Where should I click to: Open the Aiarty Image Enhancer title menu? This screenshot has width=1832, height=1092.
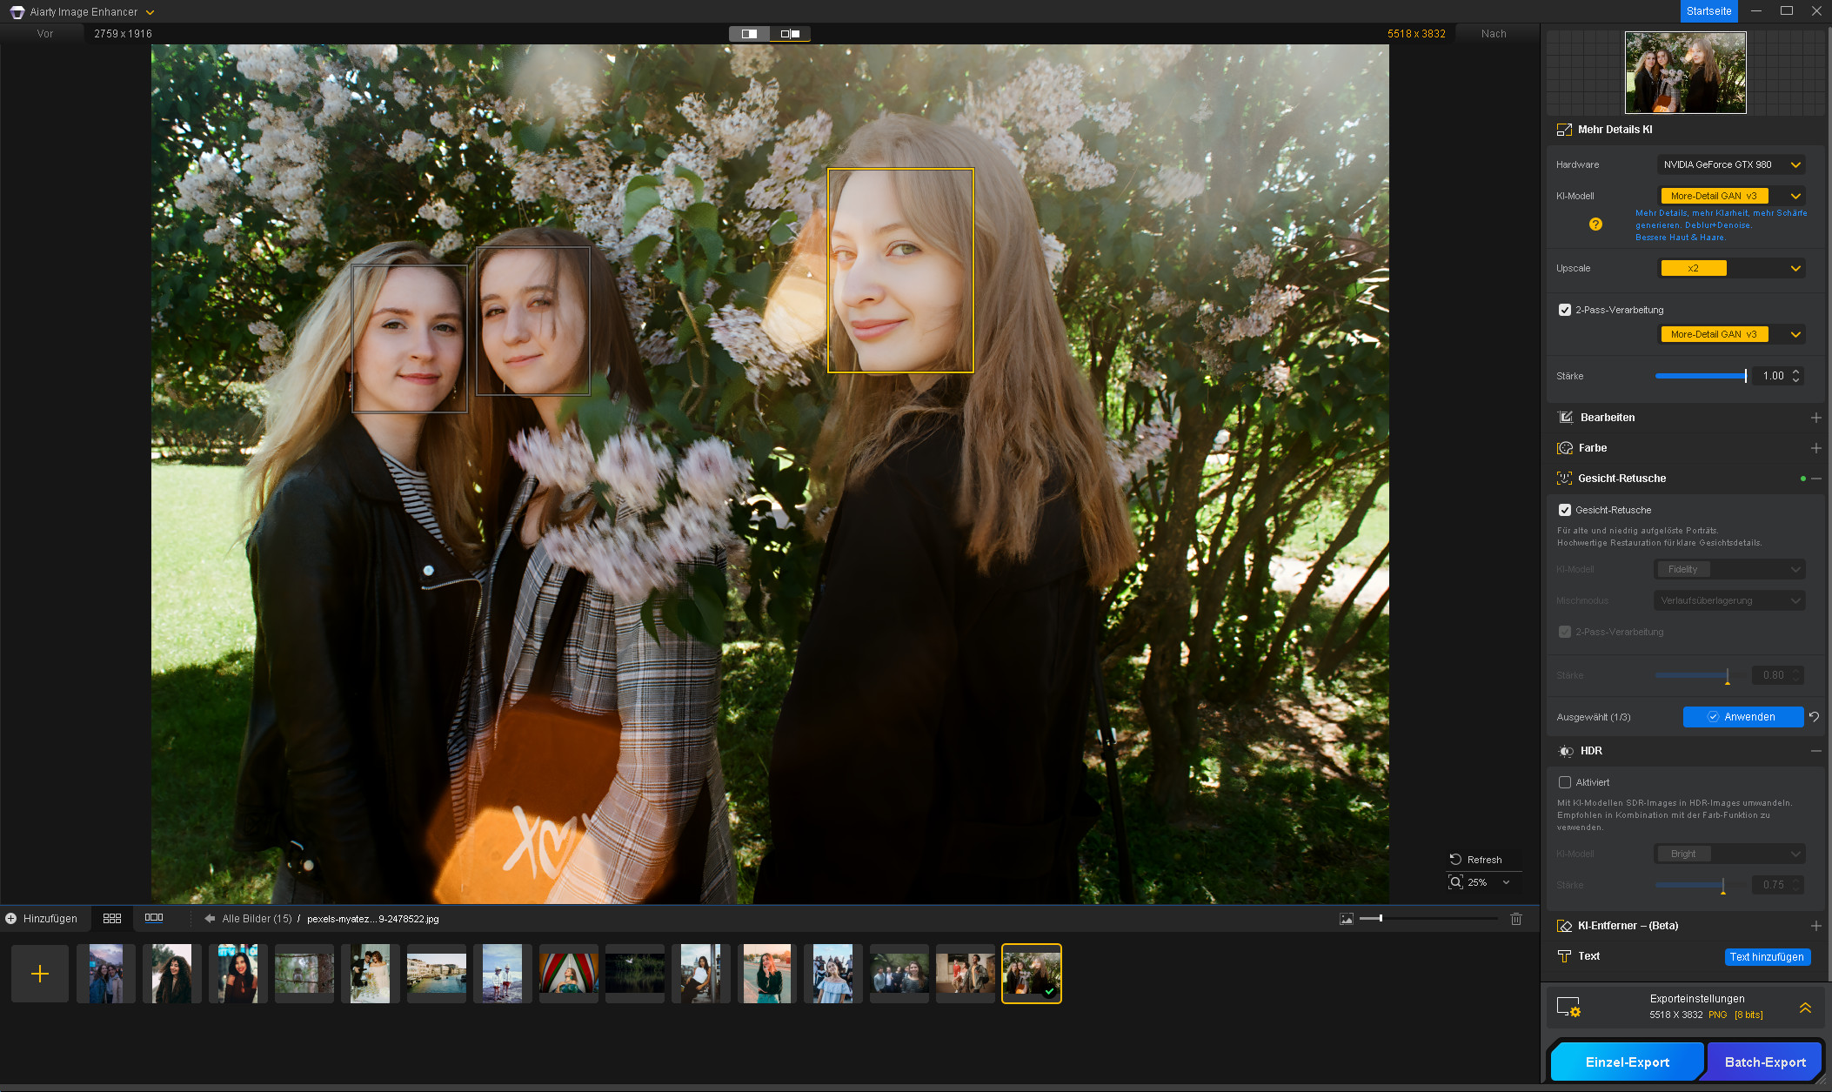click(x=150, y=12)
